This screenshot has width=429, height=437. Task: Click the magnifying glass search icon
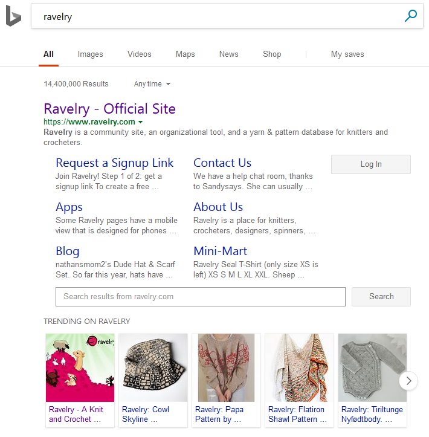coord(410,16)
